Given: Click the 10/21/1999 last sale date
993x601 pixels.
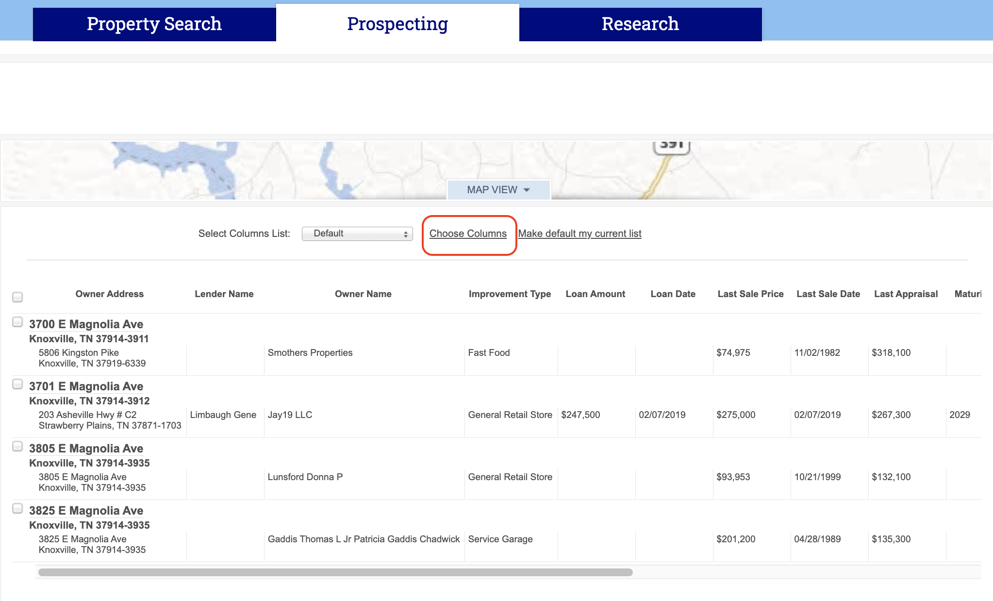Looking at the screenshot, I should point(817,477).
